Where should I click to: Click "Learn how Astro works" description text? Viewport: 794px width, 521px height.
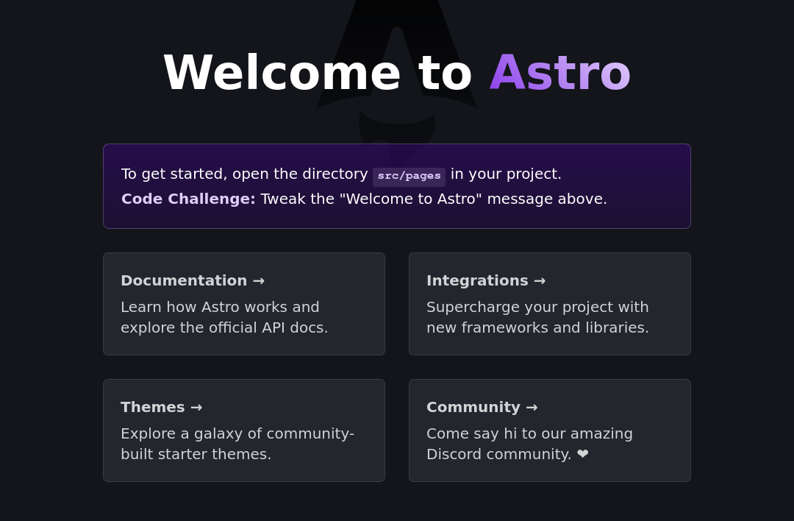point(224,317)
